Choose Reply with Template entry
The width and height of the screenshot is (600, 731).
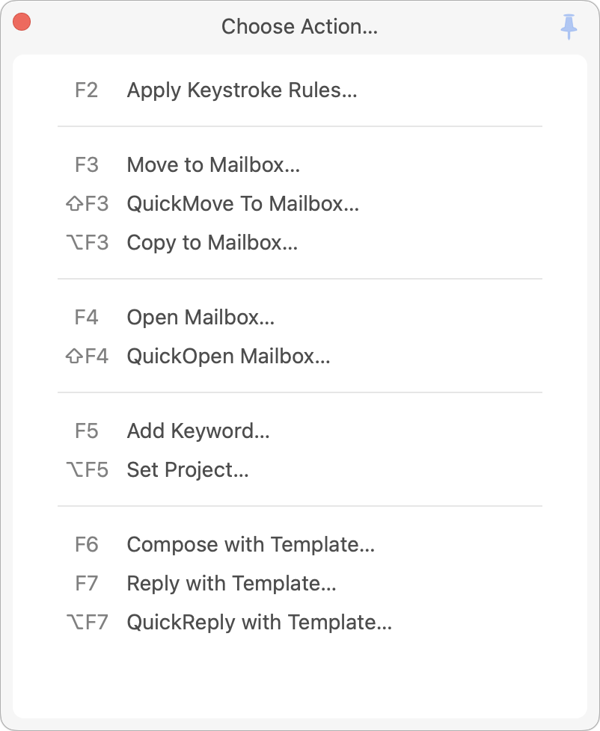tap(231, 583)
